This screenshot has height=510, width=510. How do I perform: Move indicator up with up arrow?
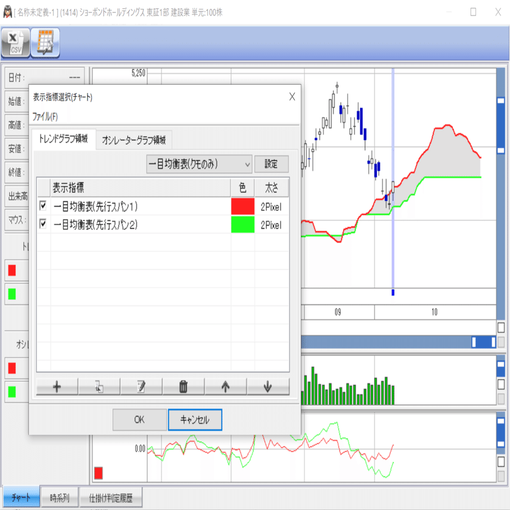coord(225,387)
